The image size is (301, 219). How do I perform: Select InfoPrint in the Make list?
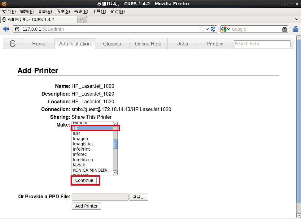tap(93, 149)
